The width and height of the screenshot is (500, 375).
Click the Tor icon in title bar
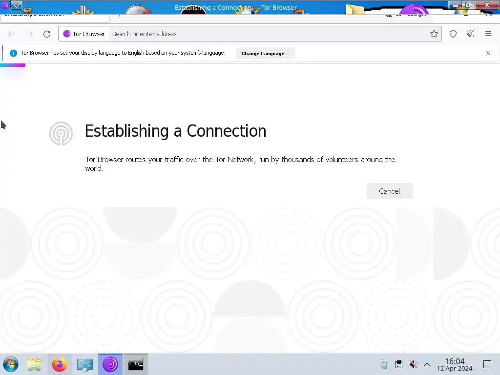(x=4, y=5)
